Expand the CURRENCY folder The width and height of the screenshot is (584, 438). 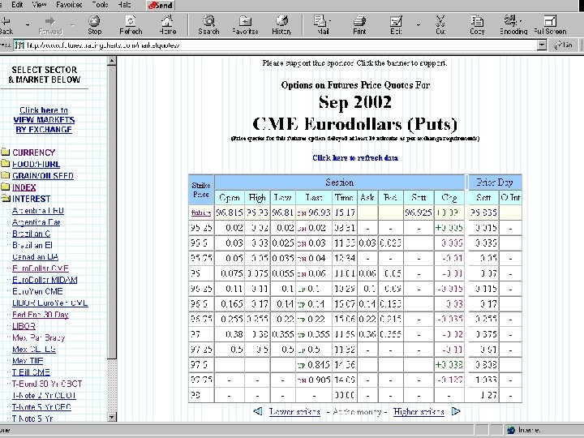pos(33,152)
